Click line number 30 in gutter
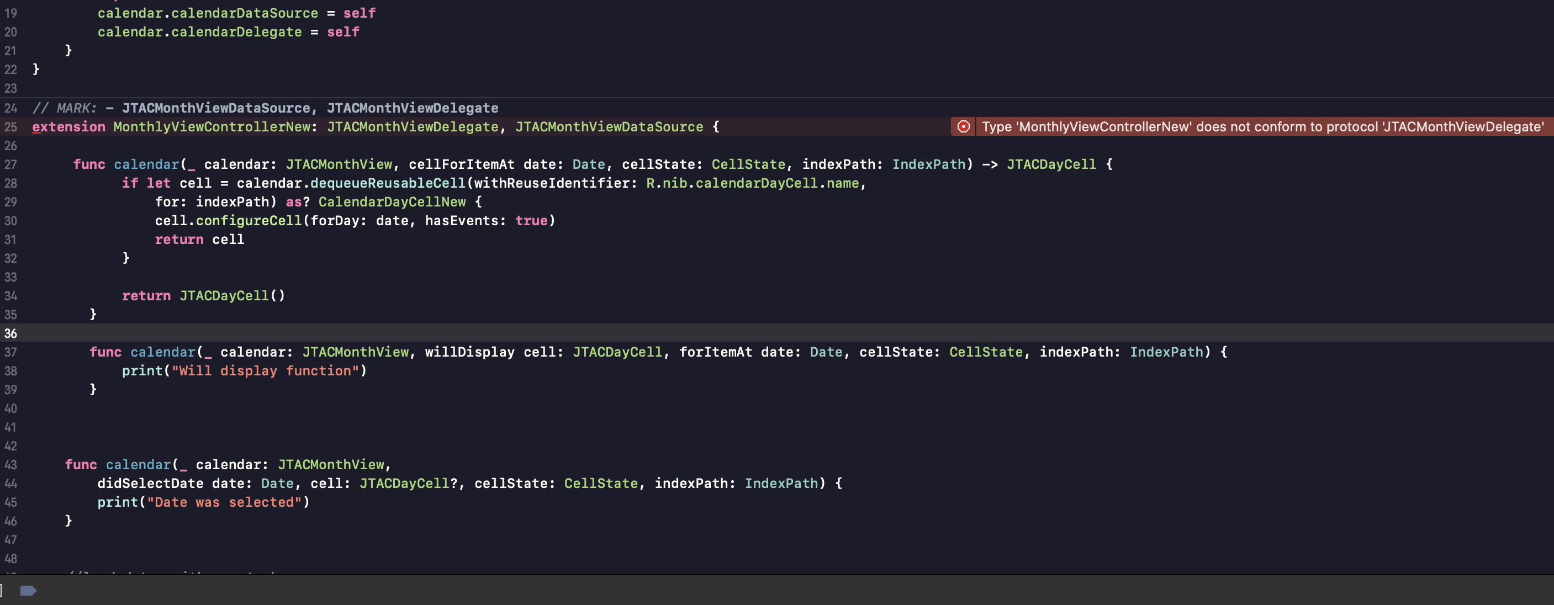This screenshot has width=1554, height=605. pyautogui.click(x=11, y=221)
